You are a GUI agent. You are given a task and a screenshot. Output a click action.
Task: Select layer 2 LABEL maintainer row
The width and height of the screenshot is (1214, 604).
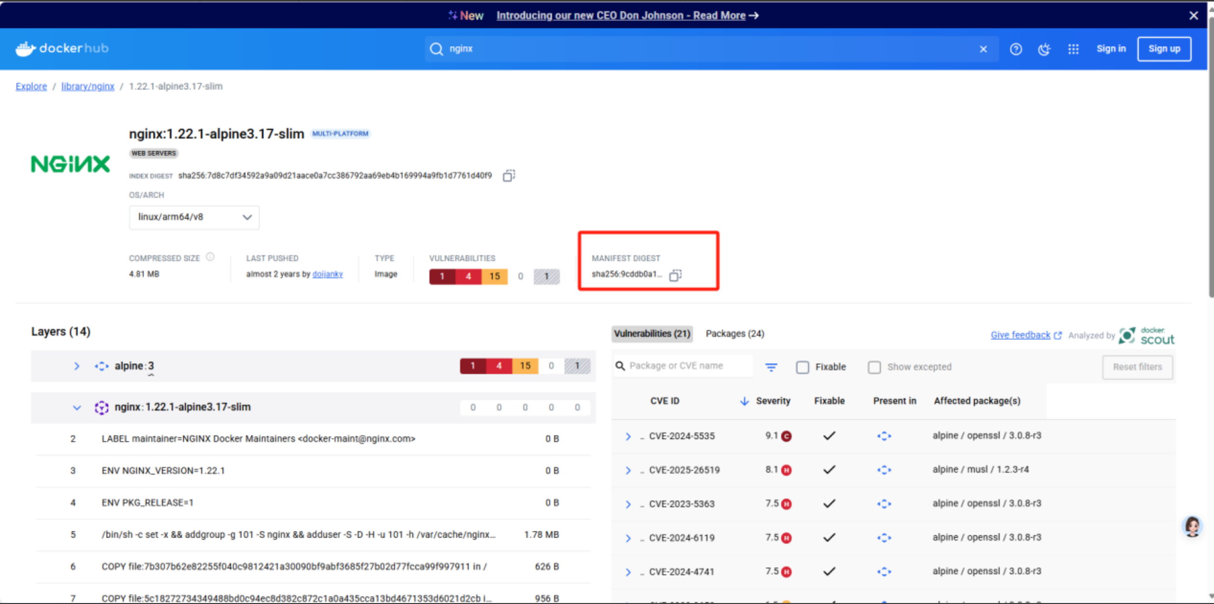tap(313, 439)
